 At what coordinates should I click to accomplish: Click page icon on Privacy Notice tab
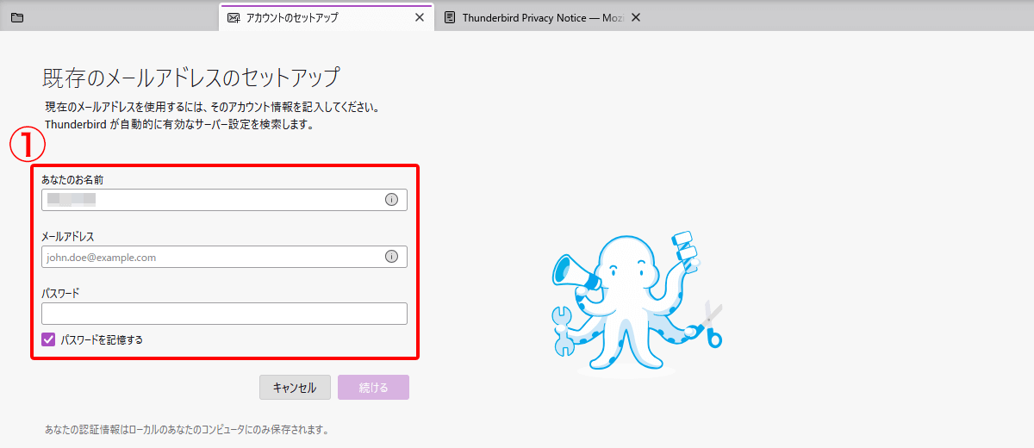450,17
